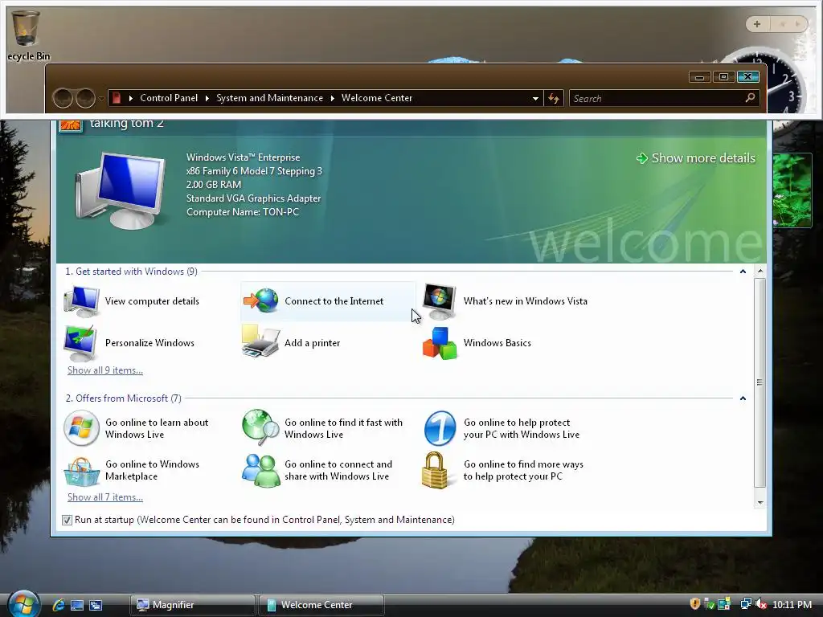Image resolution: width=823 pixels, height=617 pixels.
Task: Click the taskbar clock showing 10:11 PM
Action: pos(792,604)
